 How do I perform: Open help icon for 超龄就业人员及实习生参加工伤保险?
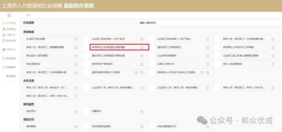[x=202, y=73]
